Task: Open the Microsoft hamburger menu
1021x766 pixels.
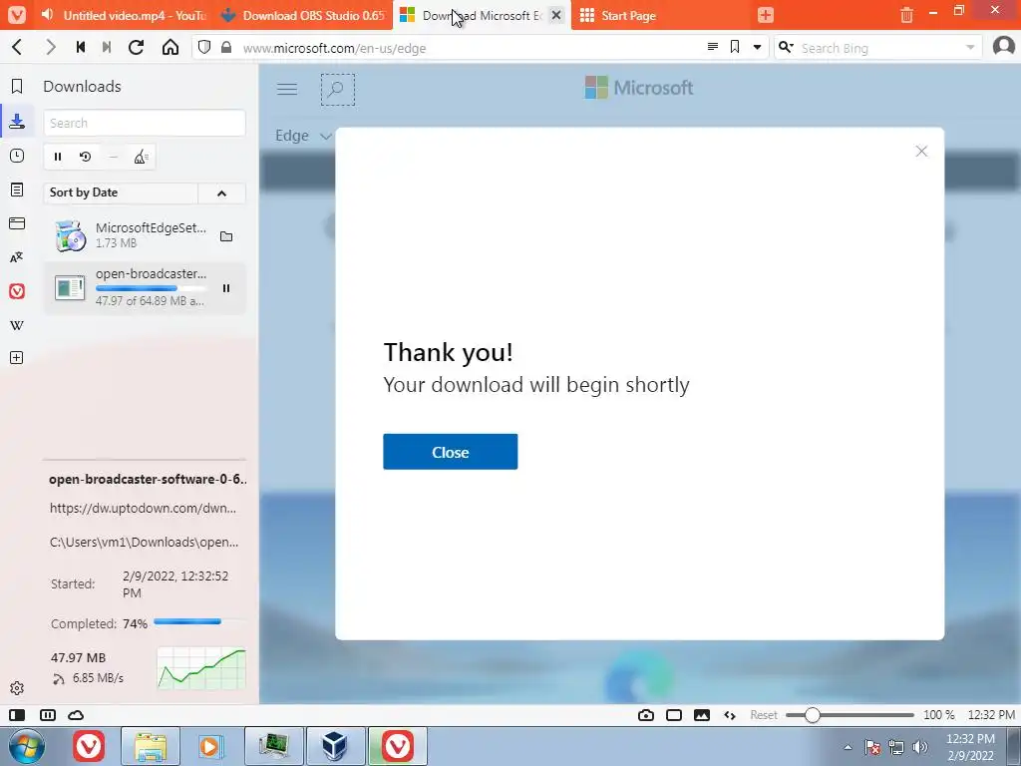Action: pos(287,89)
